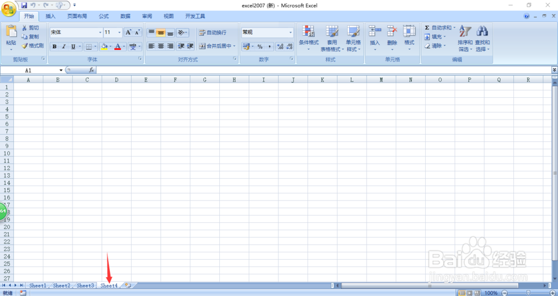Screen dimensions: 558x296
Task: Apply cell borders icon
Action: (89, 47)
